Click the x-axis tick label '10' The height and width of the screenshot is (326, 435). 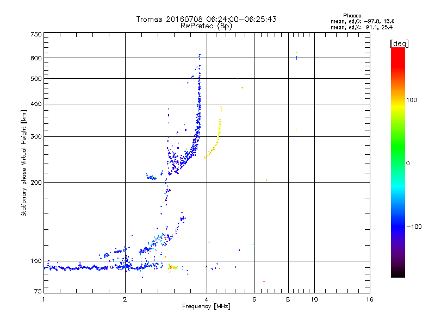[314, 299]
